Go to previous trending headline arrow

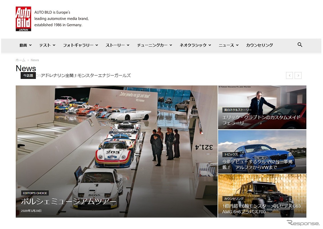click(289, 75)
